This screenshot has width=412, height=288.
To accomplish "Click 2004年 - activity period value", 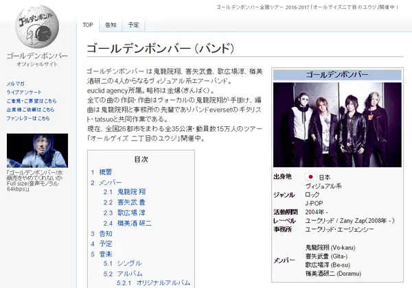I will 317,212.
